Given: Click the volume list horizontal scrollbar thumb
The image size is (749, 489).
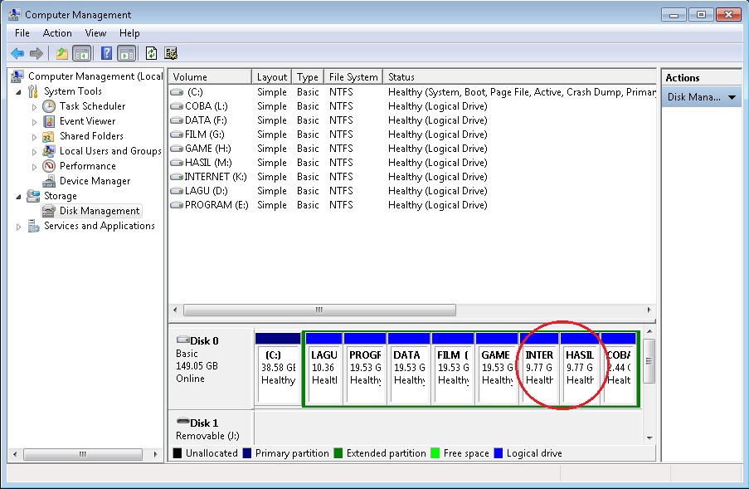Looking at the screenshot, I should [319, 310].
